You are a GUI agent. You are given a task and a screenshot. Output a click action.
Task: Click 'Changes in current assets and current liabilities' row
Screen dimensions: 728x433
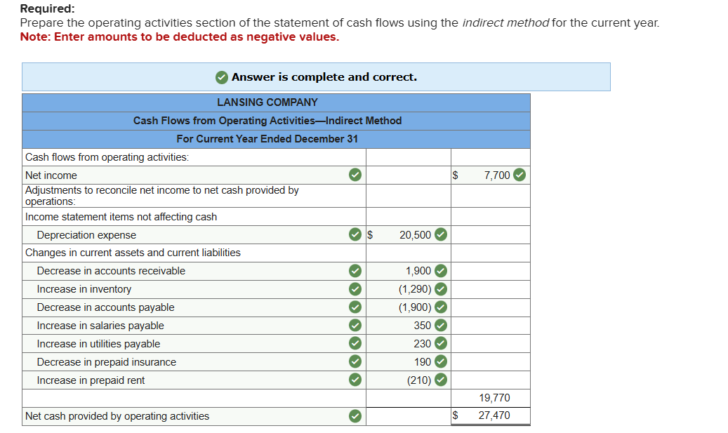coord(133,253)
